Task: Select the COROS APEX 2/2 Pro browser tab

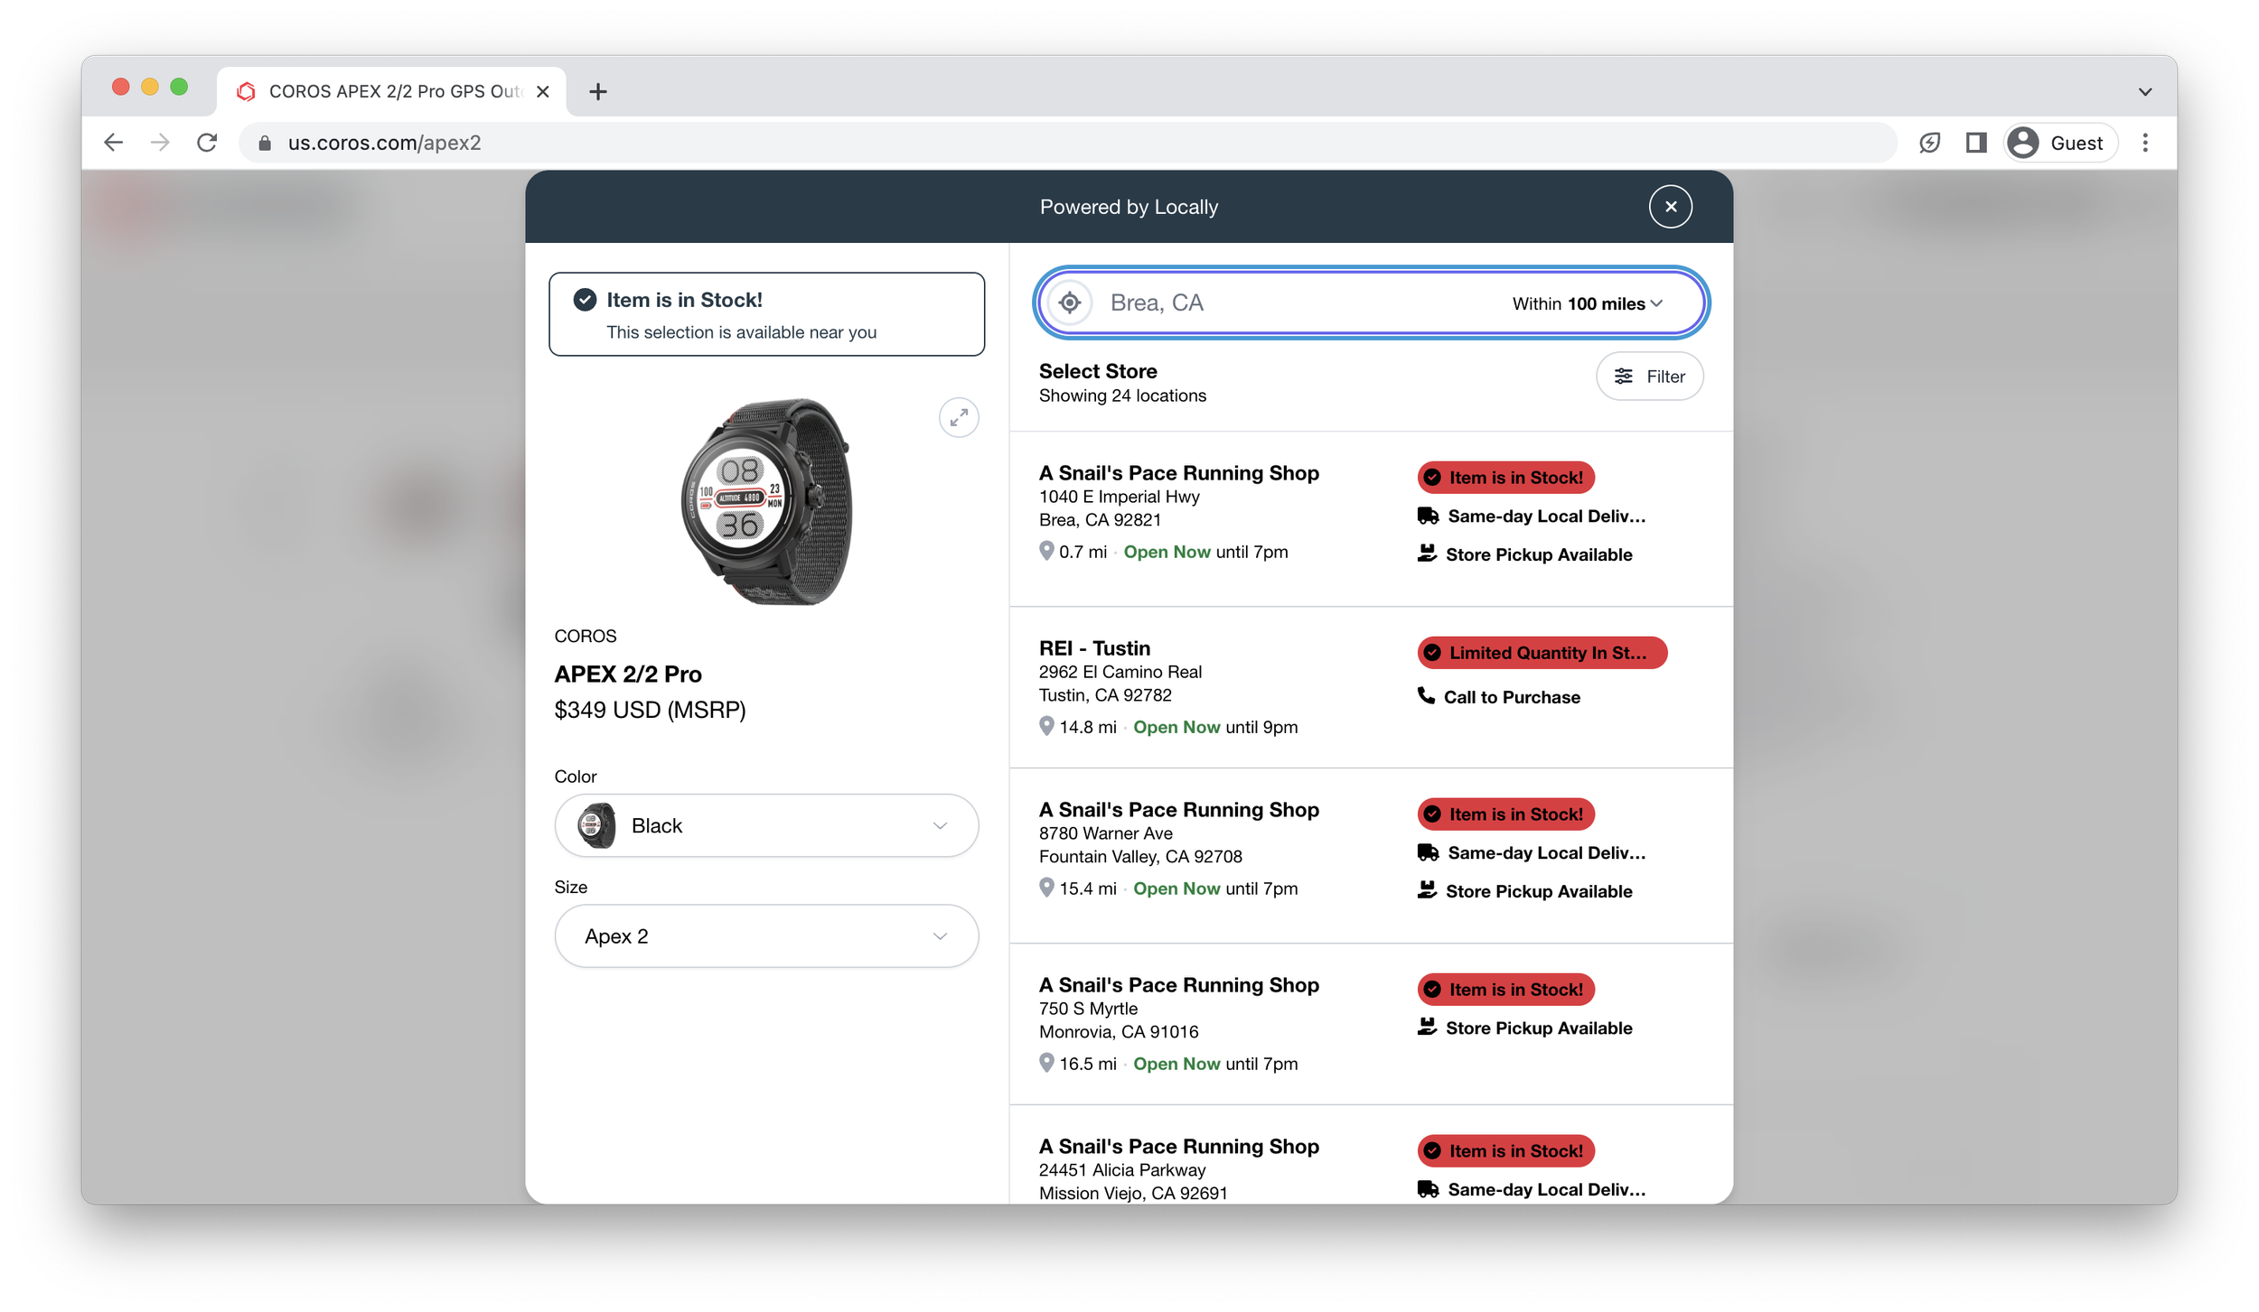Action: (x=389, y=91)
